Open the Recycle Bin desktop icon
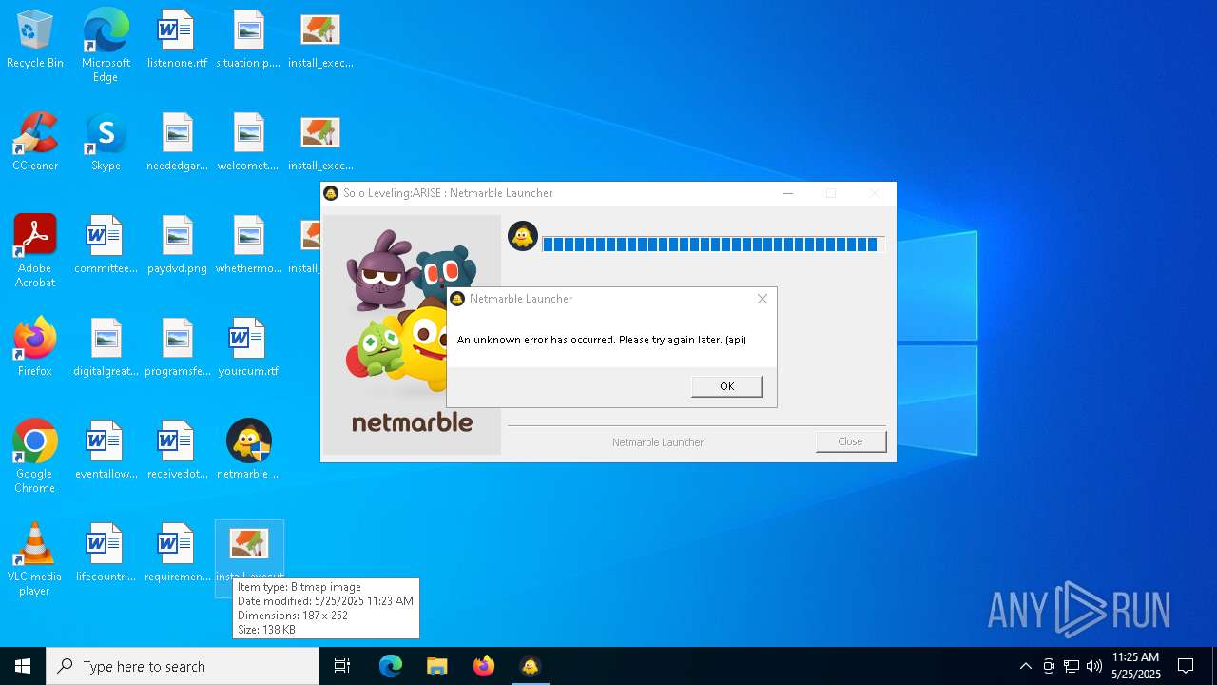Viewport: 1217px width, 685px height. 35,41
